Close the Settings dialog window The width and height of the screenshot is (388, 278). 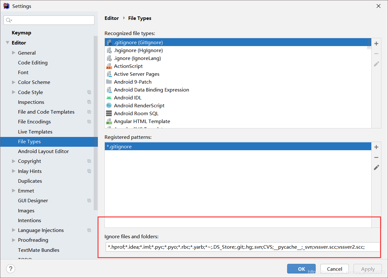pos(378,6)
